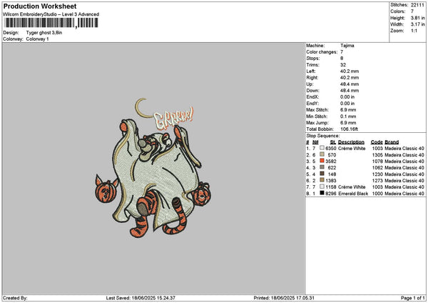Click 'Wilcom EmbroideryStudio – Level 3 Advanced' text
Viewport: 428px width, 303px height.
pos(51,14)
